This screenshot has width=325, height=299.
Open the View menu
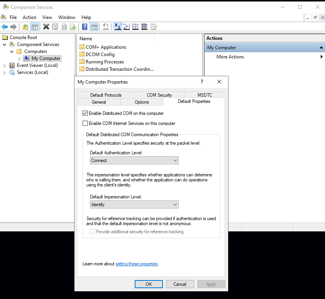click(x=47, y=17)
